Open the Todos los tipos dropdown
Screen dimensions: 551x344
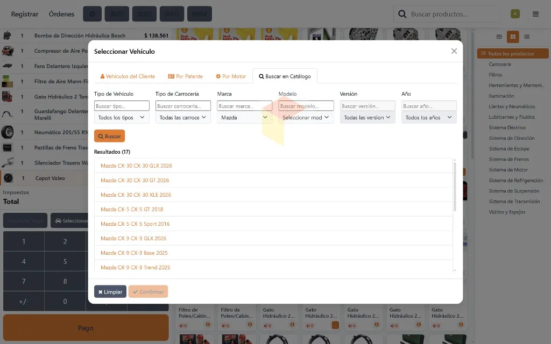pos(122,118)
